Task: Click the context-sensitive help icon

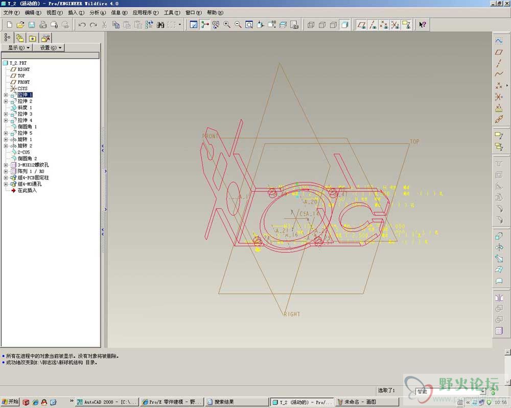Action: pyautogui.click(x=423, y=24)
